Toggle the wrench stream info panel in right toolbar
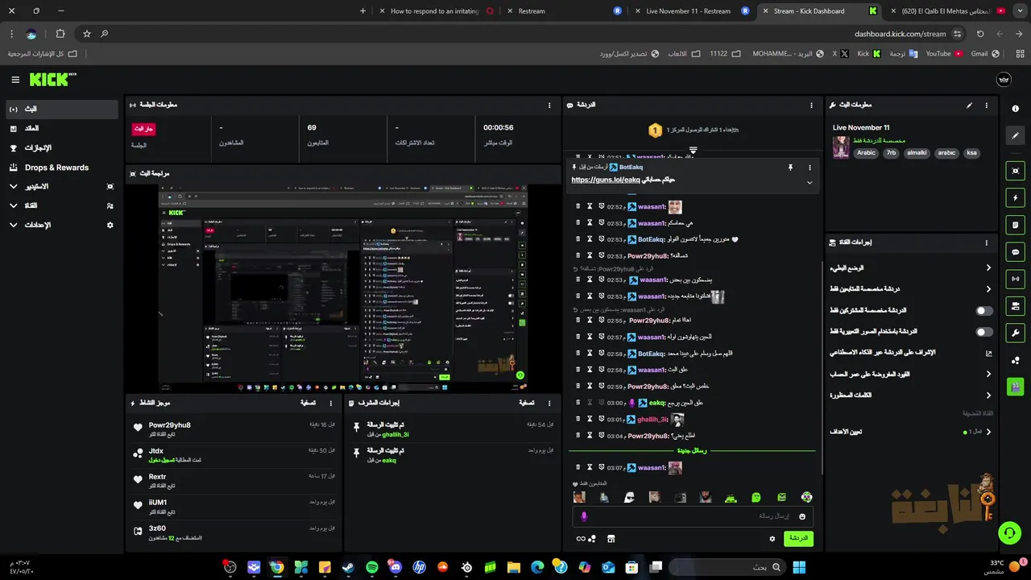 pos(1015,333)
